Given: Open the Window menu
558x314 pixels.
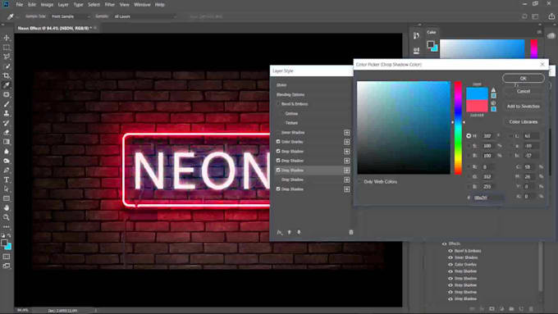Looking at the screenshot, I should tap(142, 5).
